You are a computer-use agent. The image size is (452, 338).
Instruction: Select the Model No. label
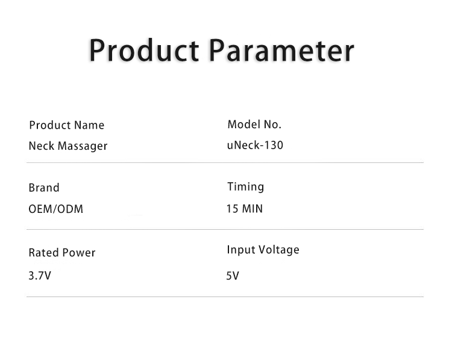[254, 124]
